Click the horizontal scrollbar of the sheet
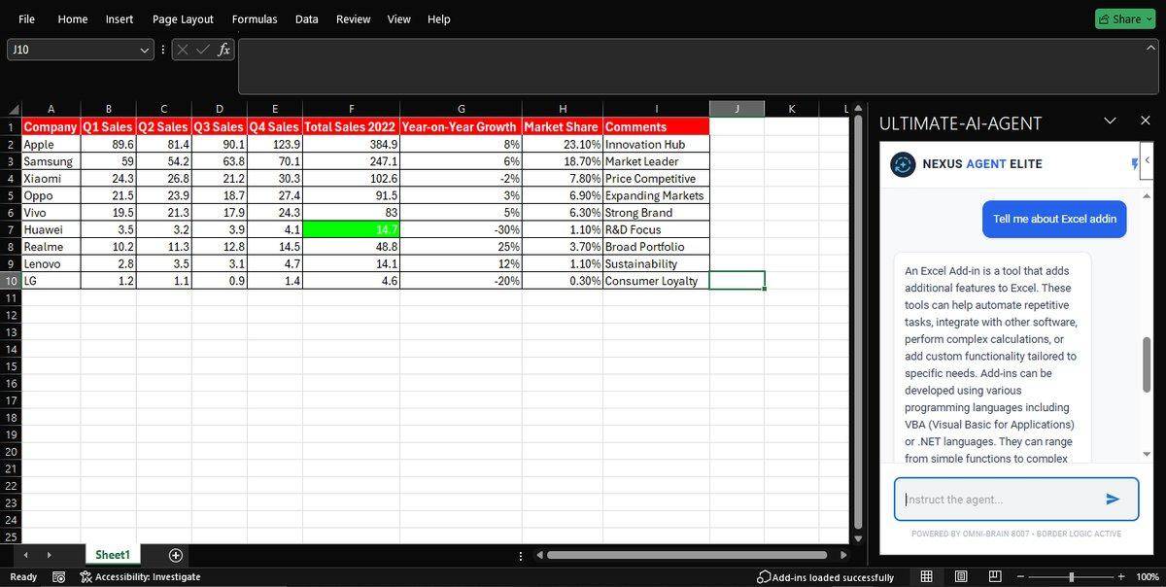This screenshot has width=1166, height=587. (x=685, y=556)
